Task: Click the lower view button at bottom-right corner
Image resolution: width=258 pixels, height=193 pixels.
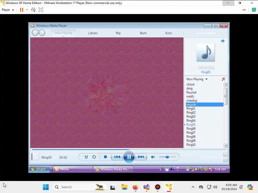Action: point(225,160)
